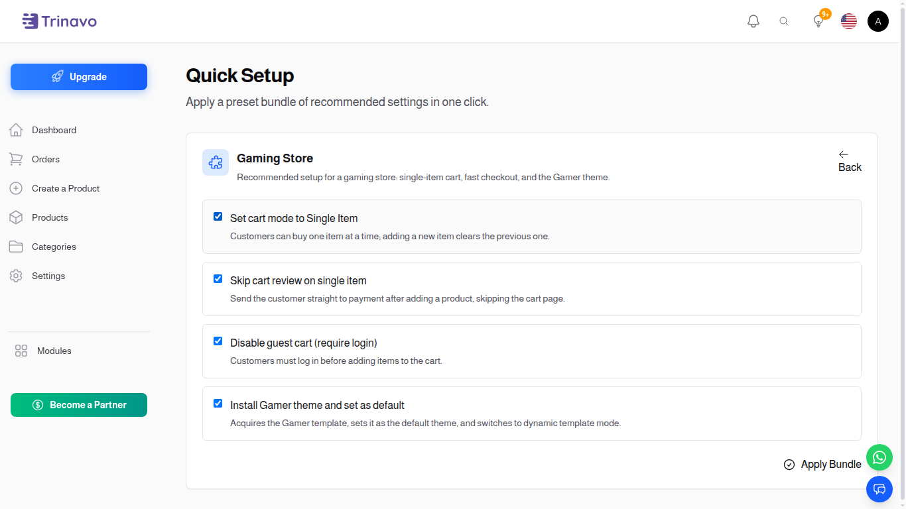Click the Categories folder icon

(x=16, y=247)
